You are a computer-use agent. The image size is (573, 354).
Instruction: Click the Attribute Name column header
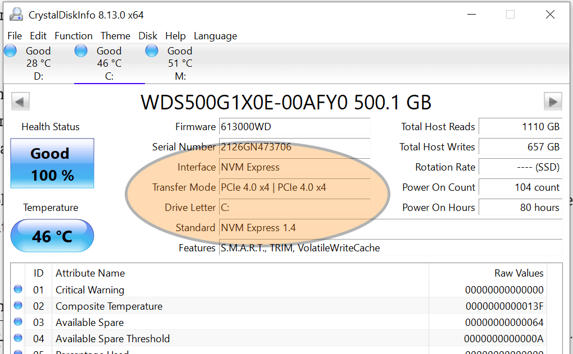(x=240, y=273)
